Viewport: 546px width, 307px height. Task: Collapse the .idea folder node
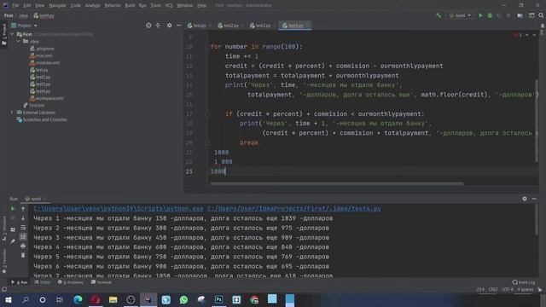[19, 42]
